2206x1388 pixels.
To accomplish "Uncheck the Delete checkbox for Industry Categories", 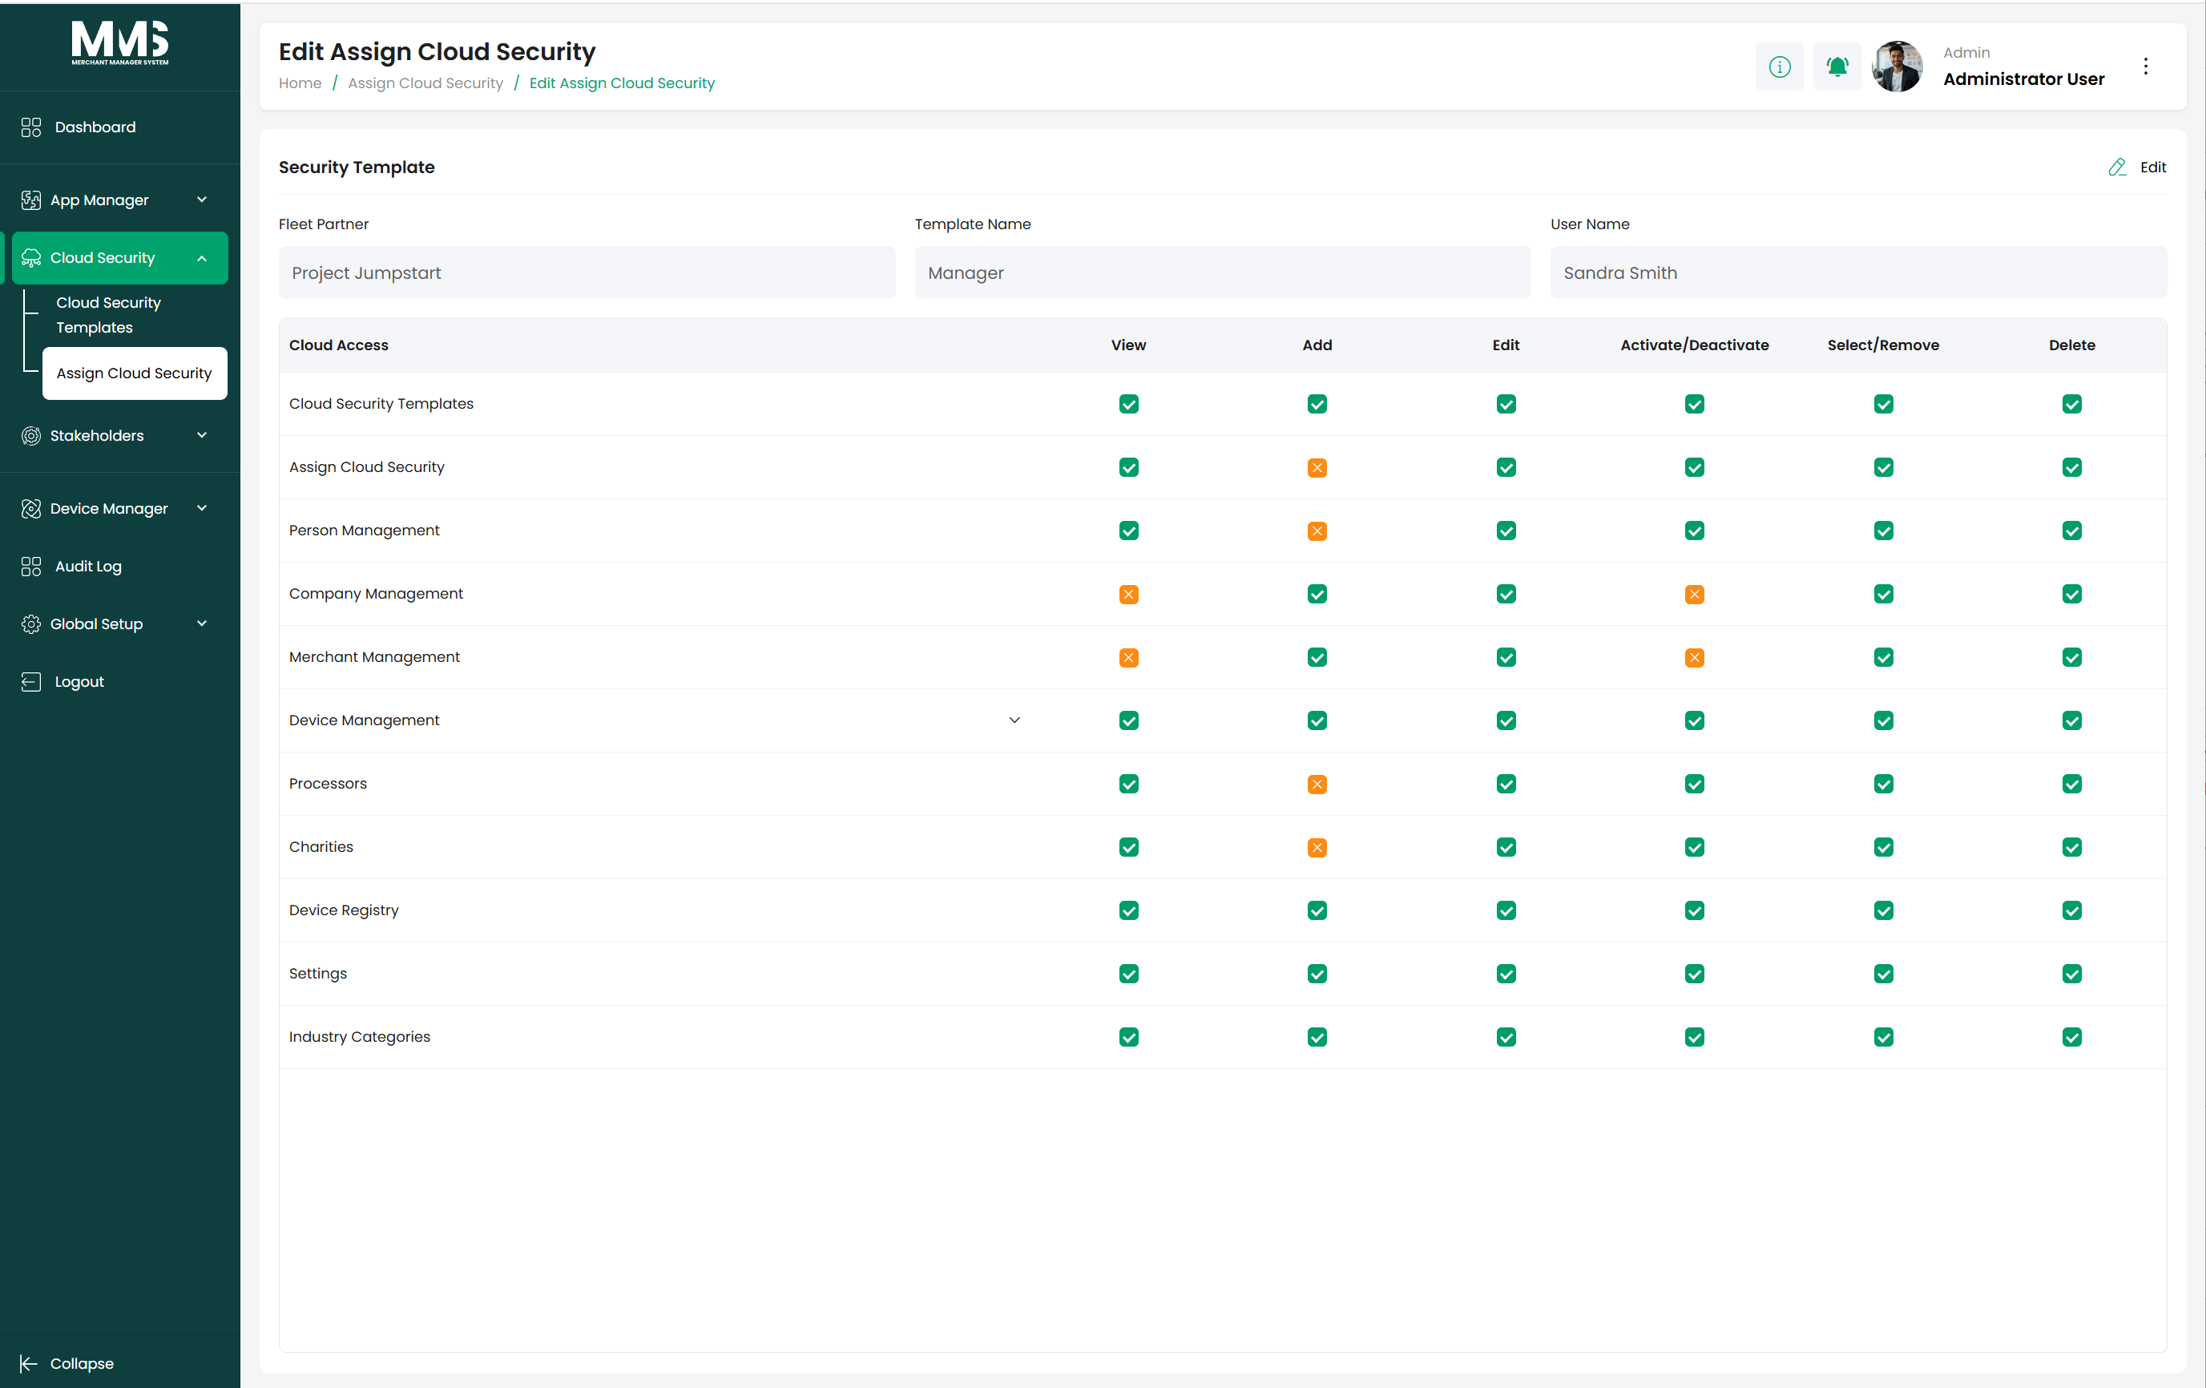I will (x=2071, y=1036).
